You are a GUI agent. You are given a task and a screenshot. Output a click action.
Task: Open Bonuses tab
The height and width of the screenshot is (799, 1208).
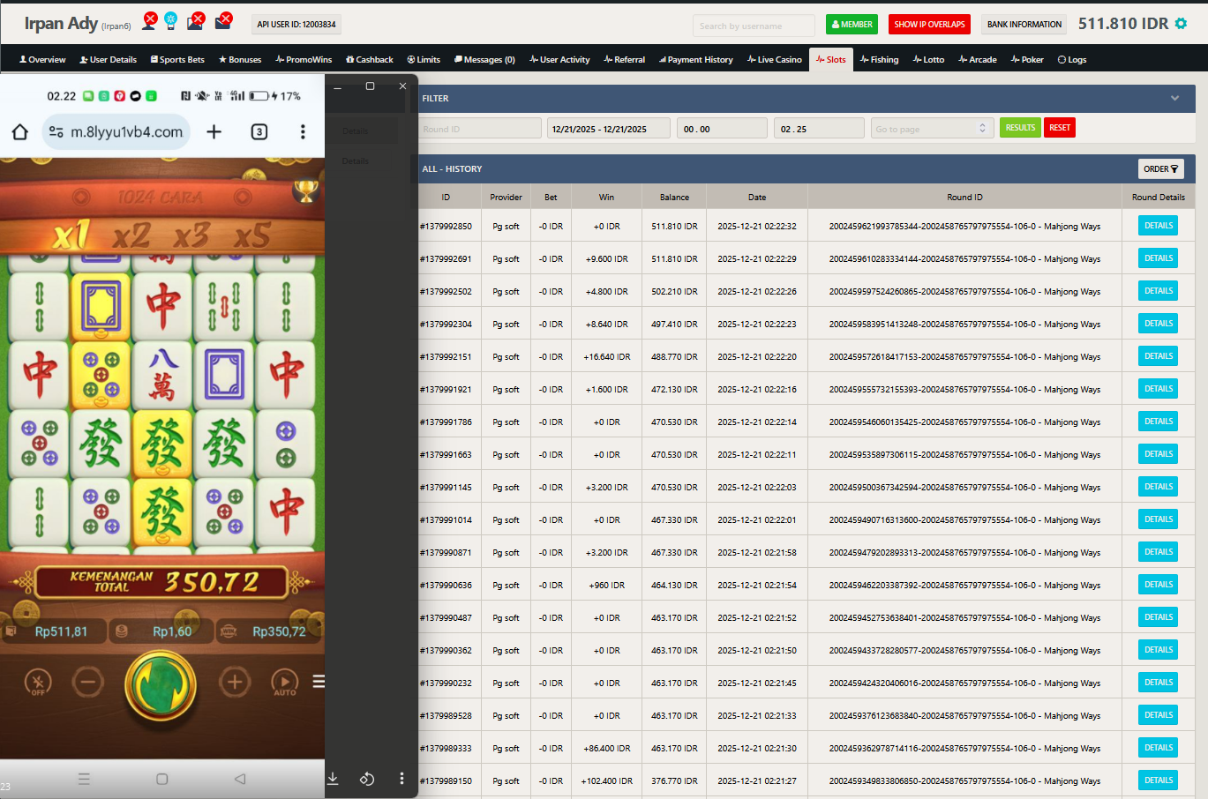[x=240, y=60]
